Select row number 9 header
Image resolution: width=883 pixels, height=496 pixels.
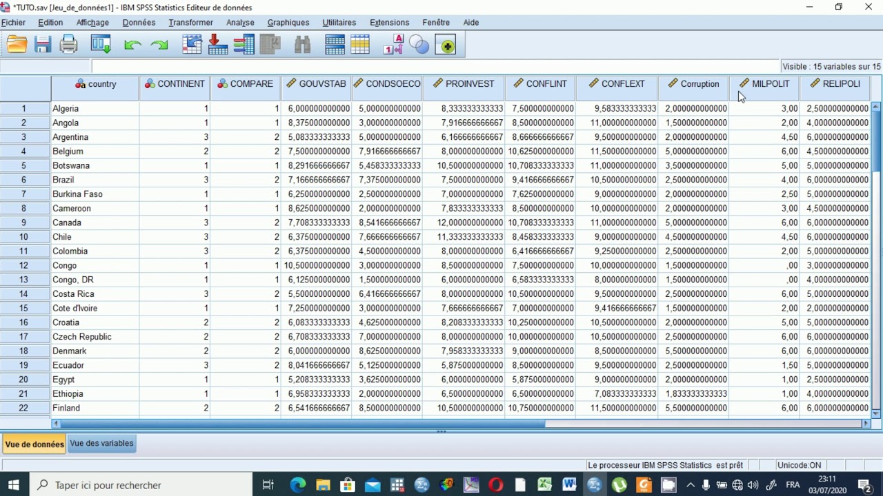tap(25, 223)
